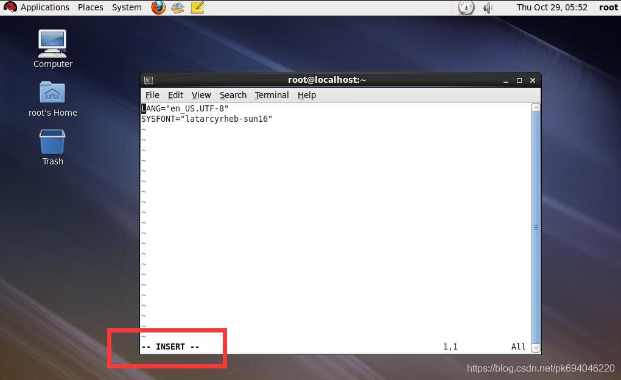This screenshot has width=621, height=380.
Task: Click the terminal window menu icon
Action: click(149, 80)
